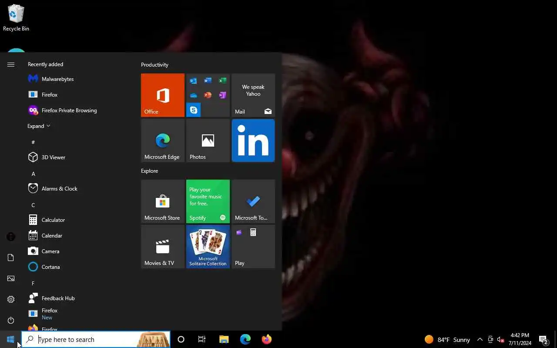This screenshot has height=348, width=557.
Task: Click the letter C section header
Action: 33,205
